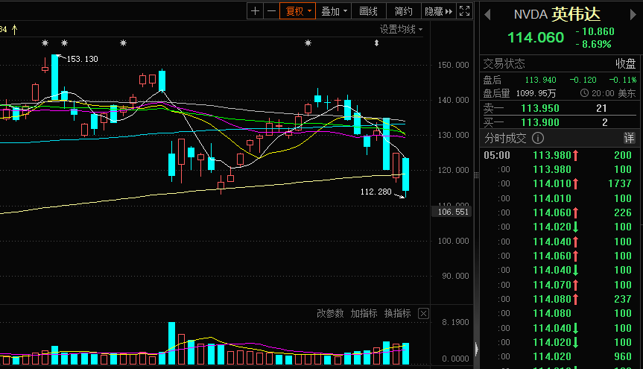Click 改参数 to modify indicator parameters
The image size is (643, 369).
point(330,314)
